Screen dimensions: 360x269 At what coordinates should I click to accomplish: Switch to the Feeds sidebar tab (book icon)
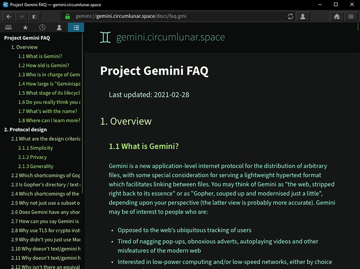point(9,28)
